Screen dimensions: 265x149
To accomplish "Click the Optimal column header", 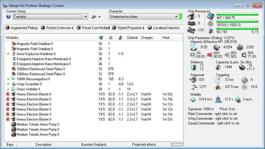I will (132, 38).
